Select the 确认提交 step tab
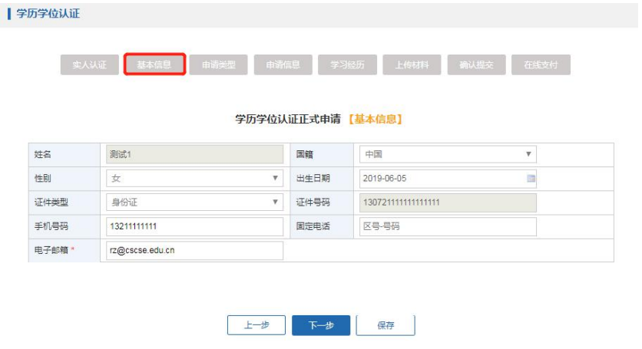The image size is (642, 349). pyautogui.click(x=477, y=64)
